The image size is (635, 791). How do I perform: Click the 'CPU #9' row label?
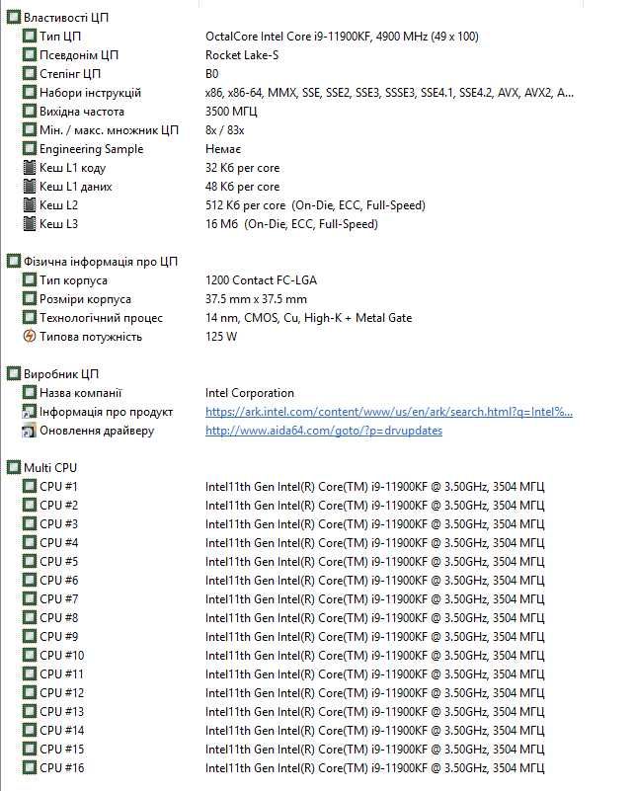pos(58,637)
